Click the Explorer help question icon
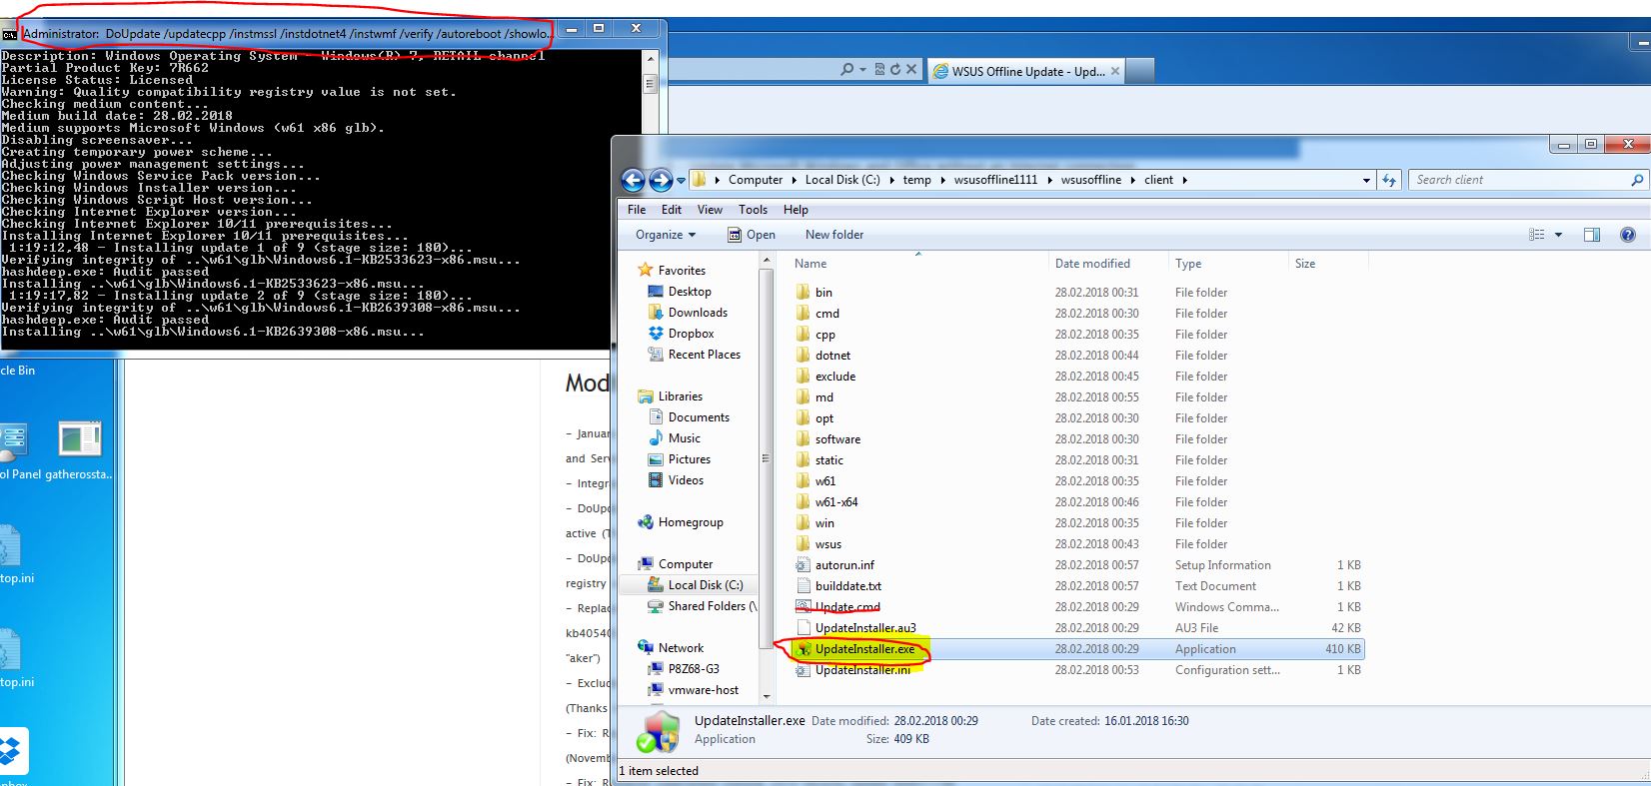 click(1627, 235)
